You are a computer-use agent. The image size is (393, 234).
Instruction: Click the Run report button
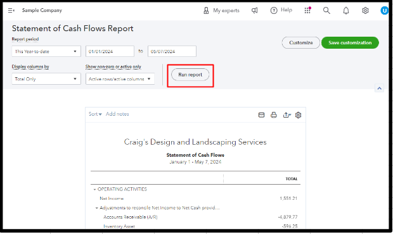190,75
